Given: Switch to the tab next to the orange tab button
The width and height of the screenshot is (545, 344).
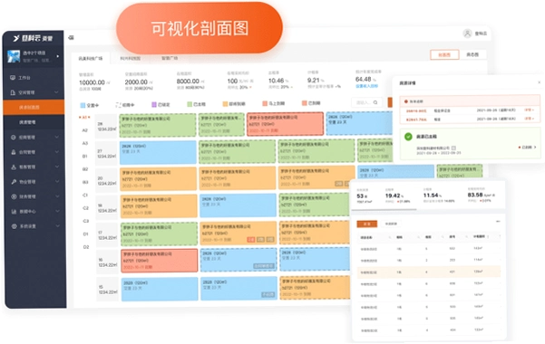Looking at the screenshot, I should click(391, 224).
